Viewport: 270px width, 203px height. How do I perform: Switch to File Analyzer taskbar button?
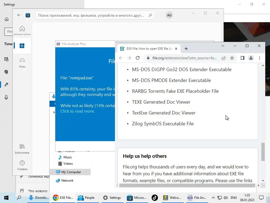pos(197,198)
